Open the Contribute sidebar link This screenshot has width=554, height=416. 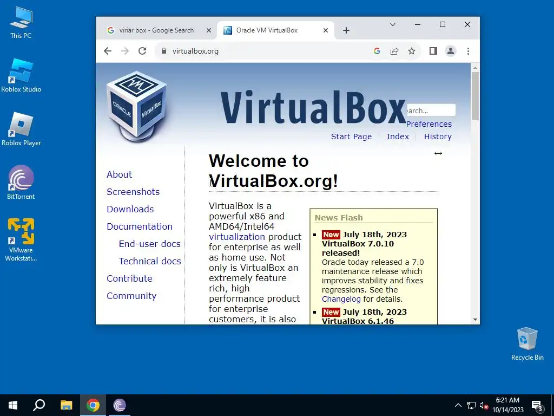click(129, 278)
